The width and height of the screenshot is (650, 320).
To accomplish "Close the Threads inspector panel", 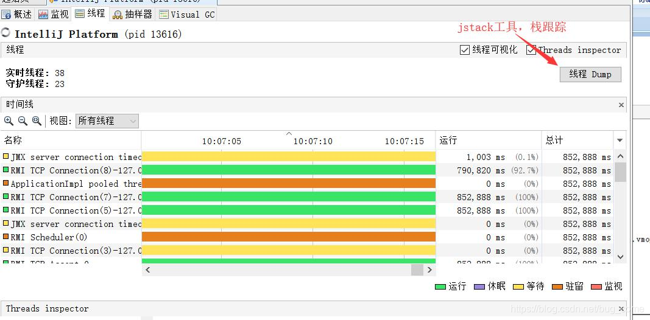I will (x=621, y=309).
